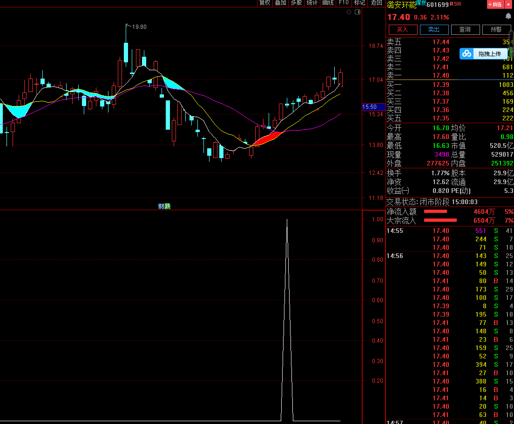Click the 卖出 sell button
Screen dimensions: 514x424
coord(434,29)
